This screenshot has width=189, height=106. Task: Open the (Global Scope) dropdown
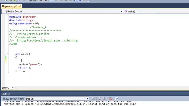tap(62, 11)
